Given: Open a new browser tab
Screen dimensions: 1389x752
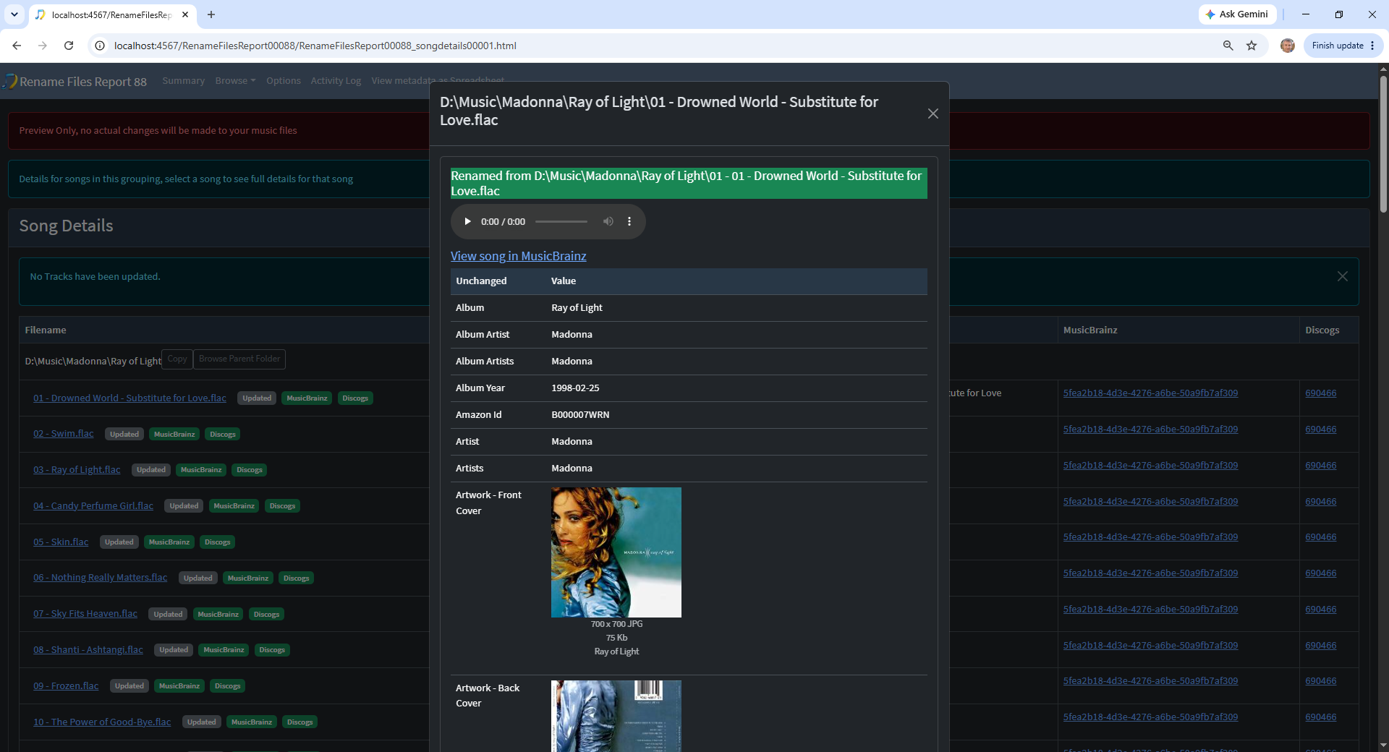Looking at the screenshot, I should [x=211, y=14].
